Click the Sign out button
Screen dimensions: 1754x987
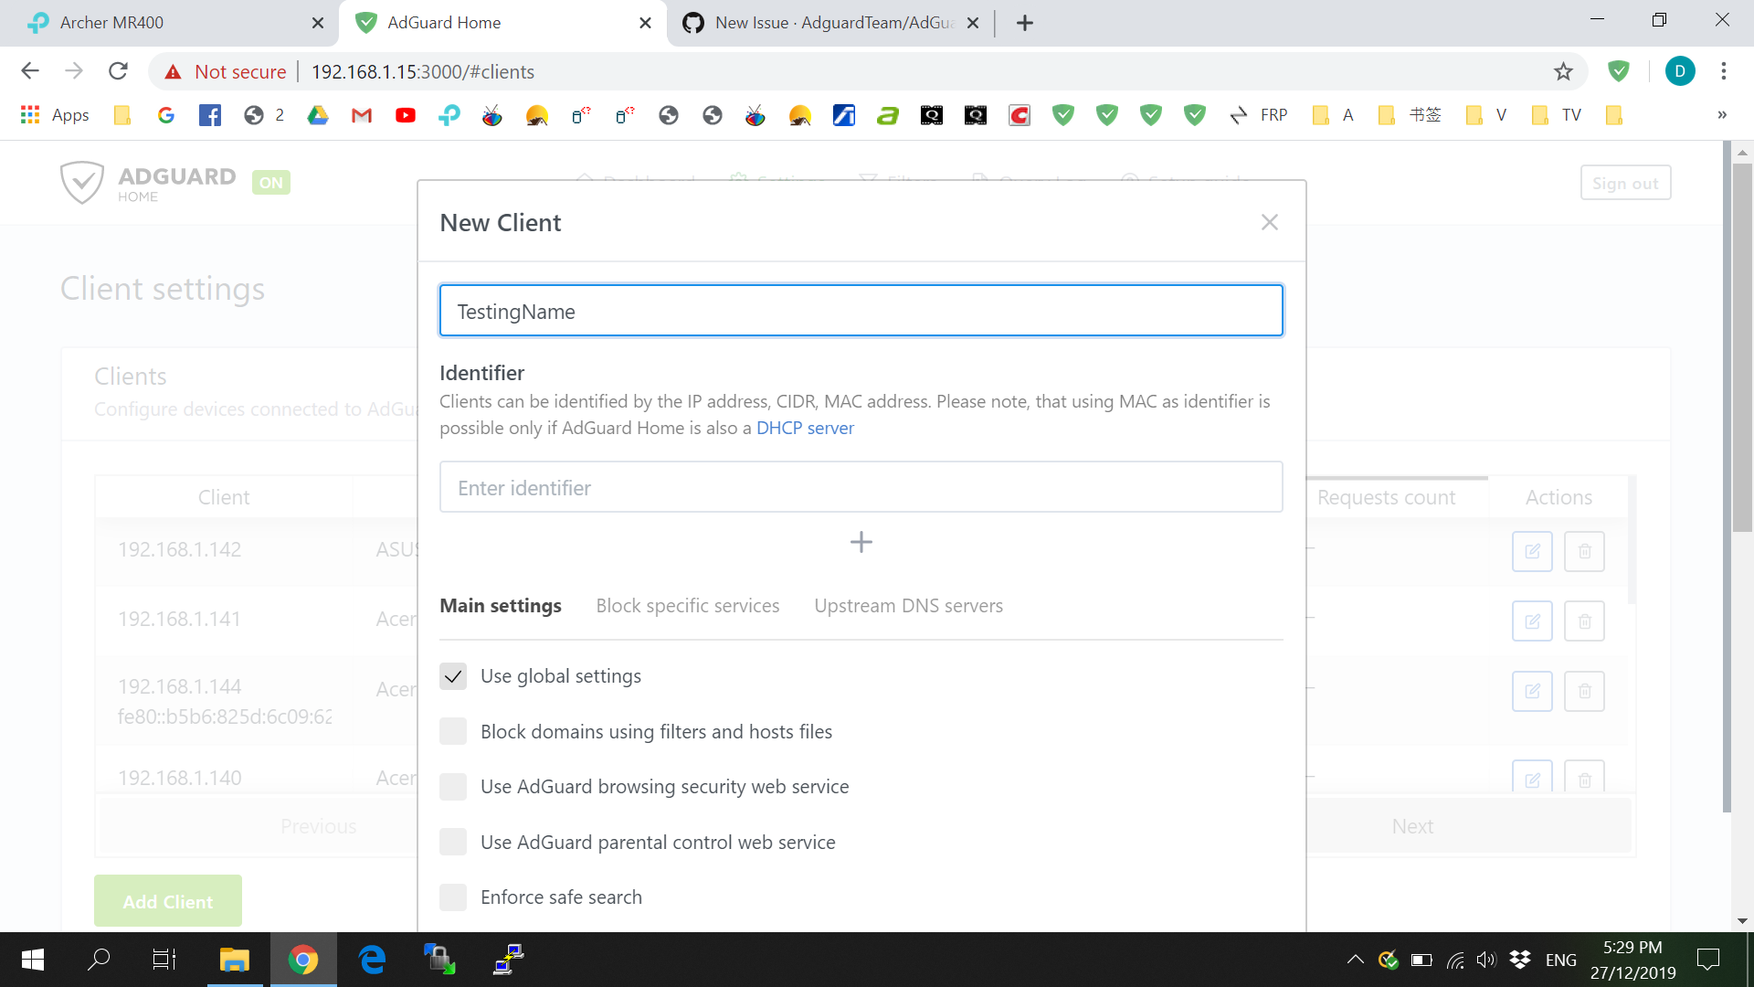pyautogui.click(x=1625, y=182)
